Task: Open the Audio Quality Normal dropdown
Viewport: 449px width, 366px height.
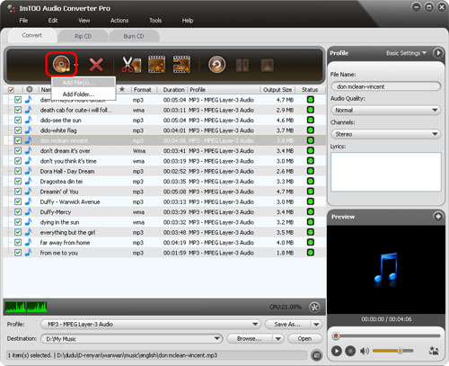Action: [x=385, y=110]
